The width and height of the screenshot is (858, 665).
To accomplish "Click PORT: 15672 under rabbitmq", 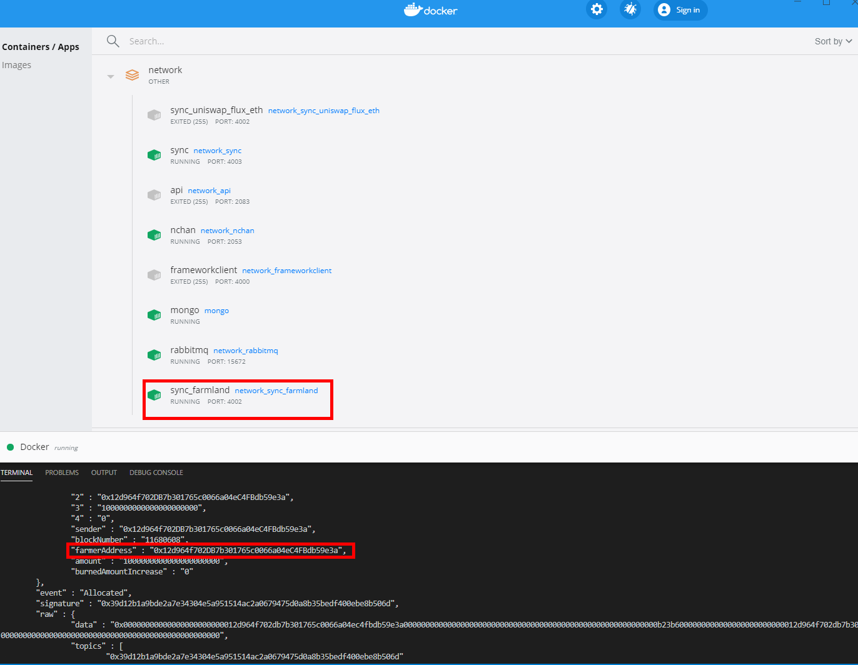I will 226,362.
